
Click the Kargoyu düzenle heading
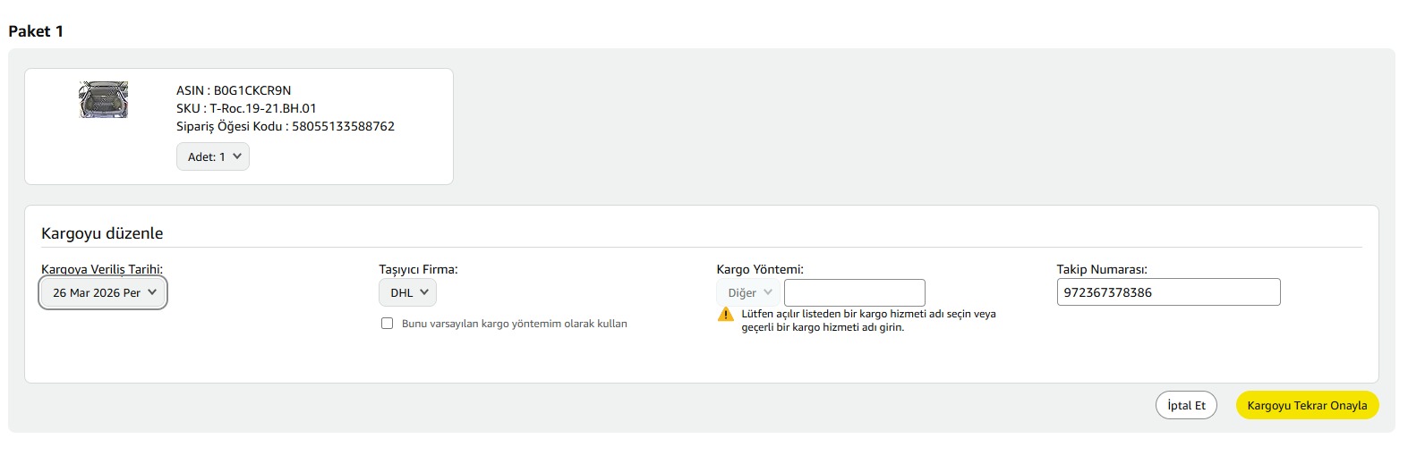pos(102,233)
